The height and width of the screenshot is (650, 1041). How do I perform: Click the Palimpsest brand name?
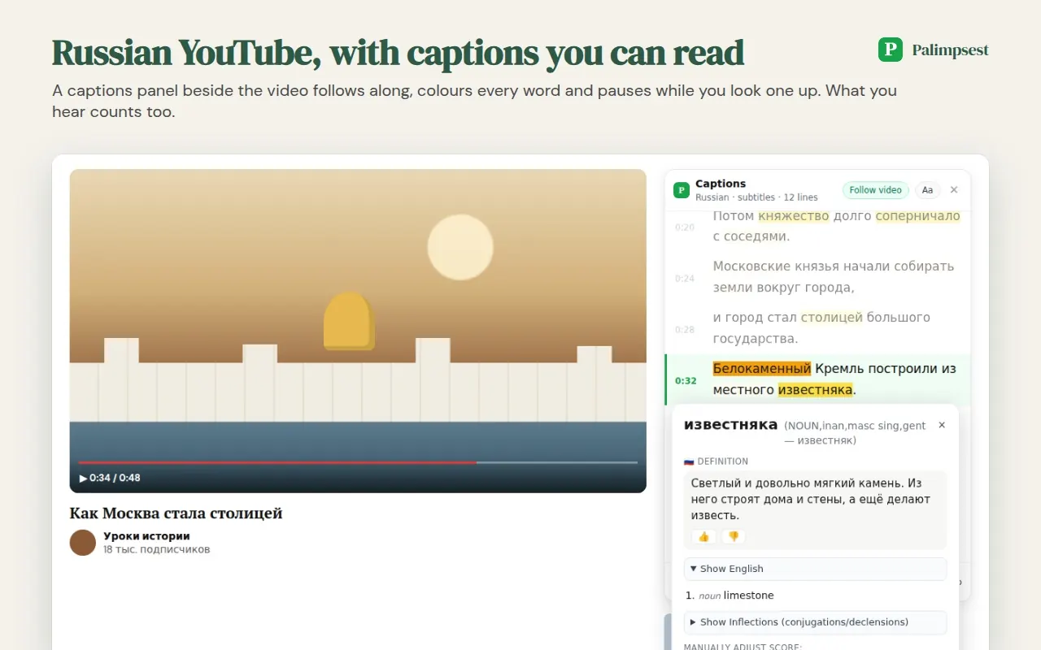pyautogui.click(x=950, y=50)
